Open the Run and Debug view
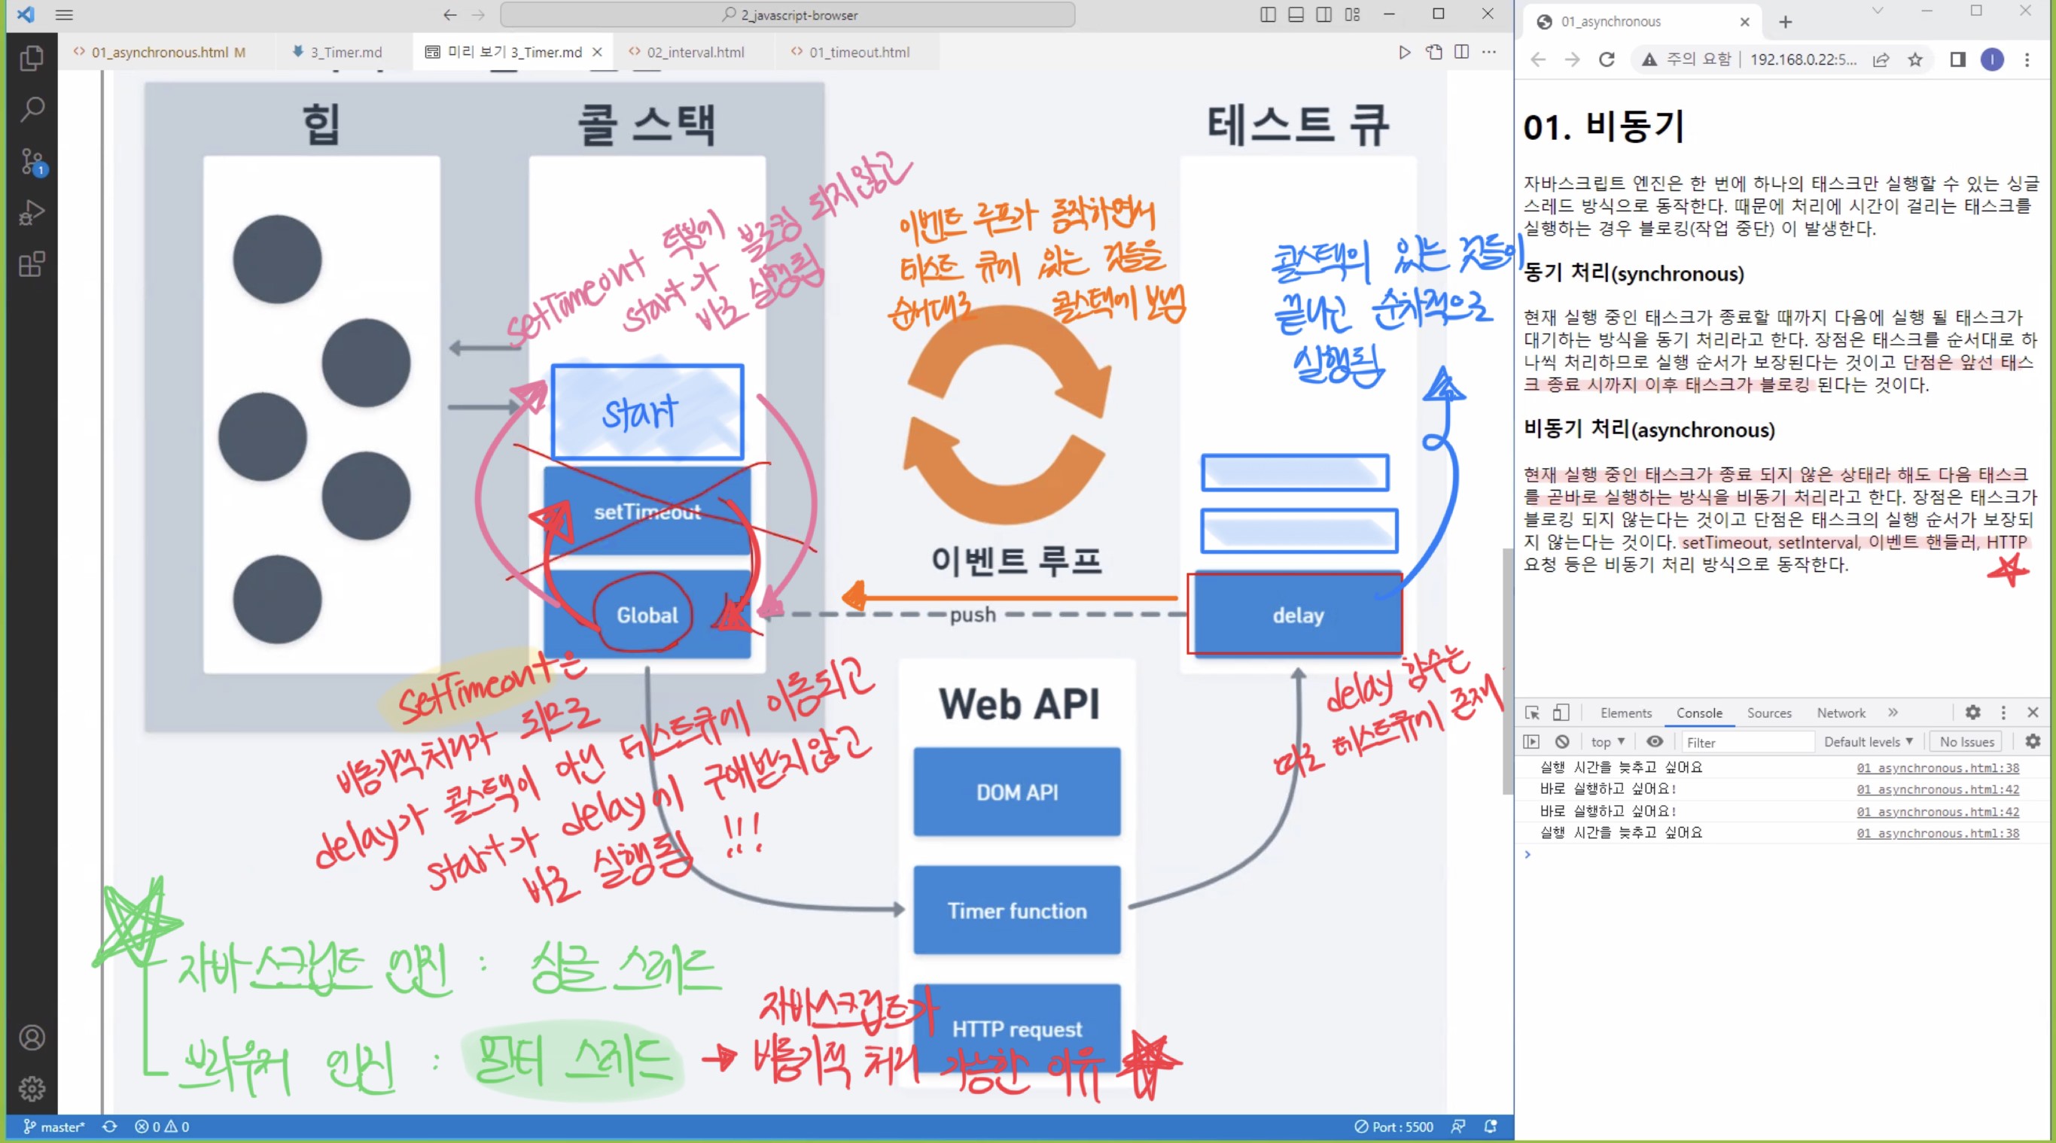The height and width of the screenshot is (1143, 2056). coord(31,213)
